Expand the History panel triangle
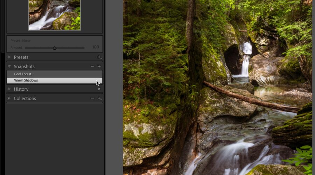Screen dimensions: 315x175 click(9, 89)
